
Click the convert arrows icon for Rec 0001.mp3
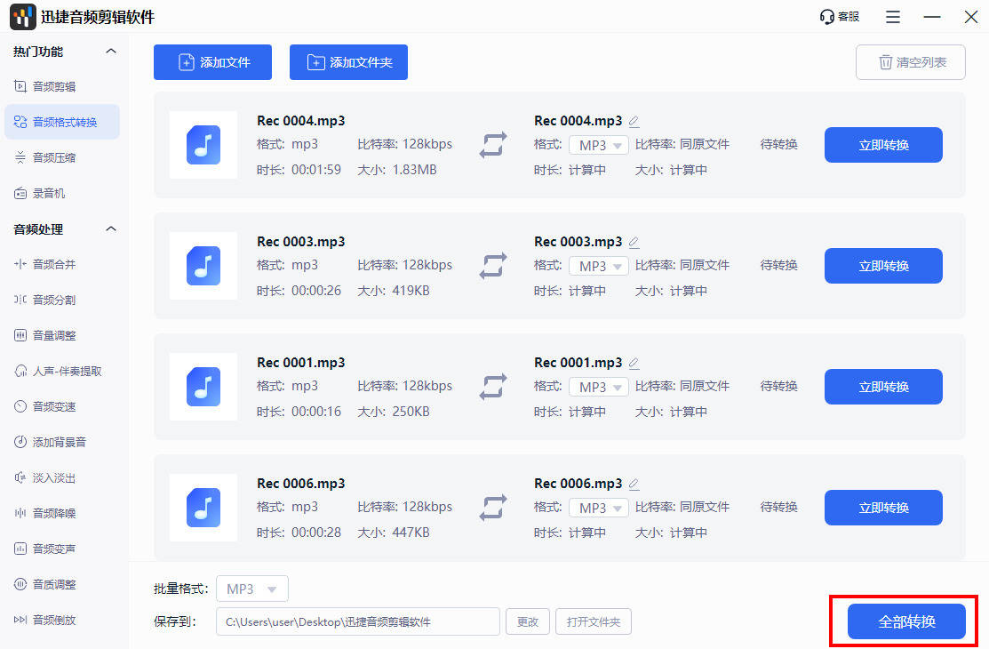tap(492, 387)
